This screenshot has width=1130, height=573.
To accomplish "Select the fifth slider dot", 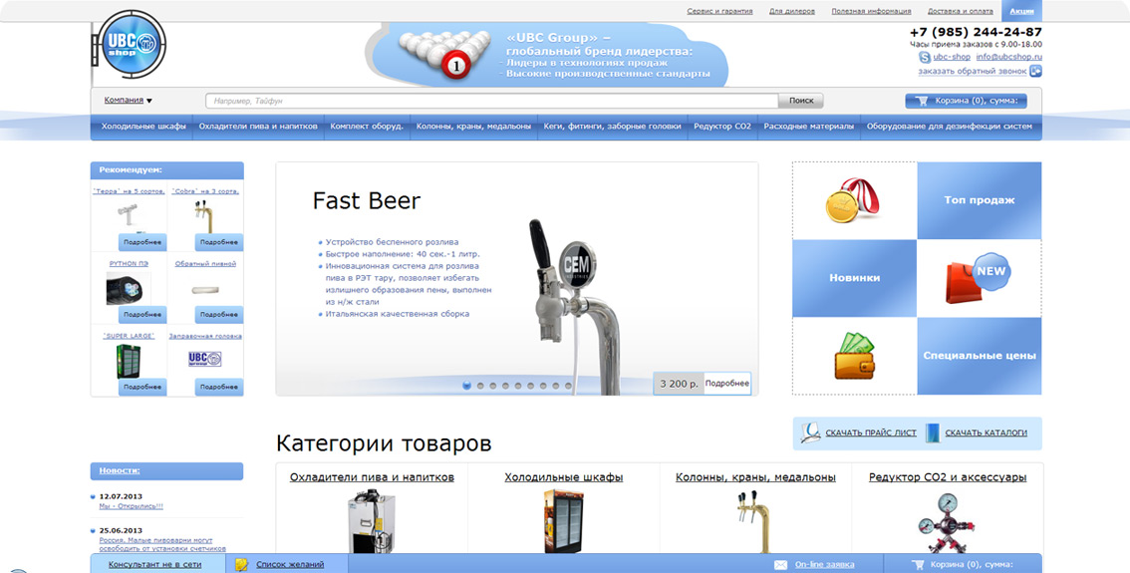I will point(518,386).
